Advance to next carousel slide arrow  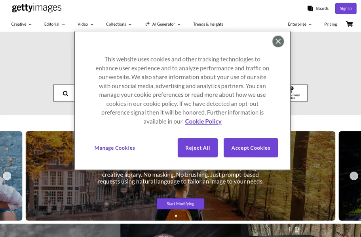click(353, 176)
